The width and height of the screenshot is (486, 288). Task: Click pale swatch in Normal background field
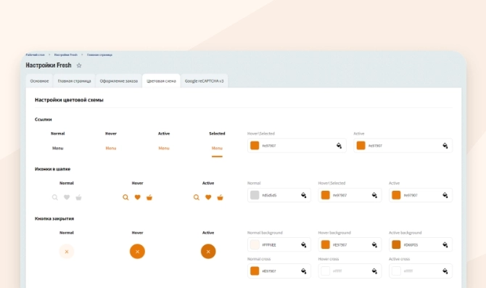click(x=255, y=244)
